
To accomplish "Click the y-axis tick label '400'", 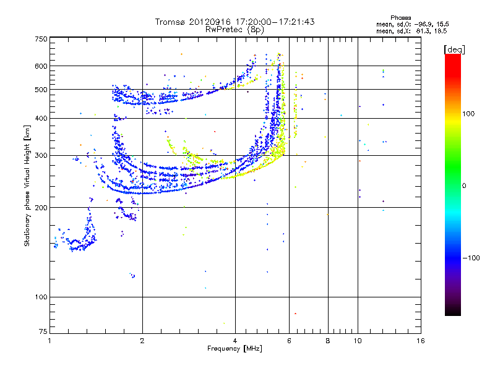I will click(x=41, y=118).
